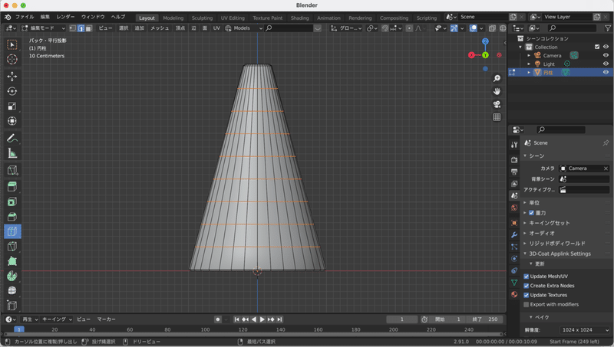
Task: Open the transform orientation global dropdown
Action: (346, 28)
